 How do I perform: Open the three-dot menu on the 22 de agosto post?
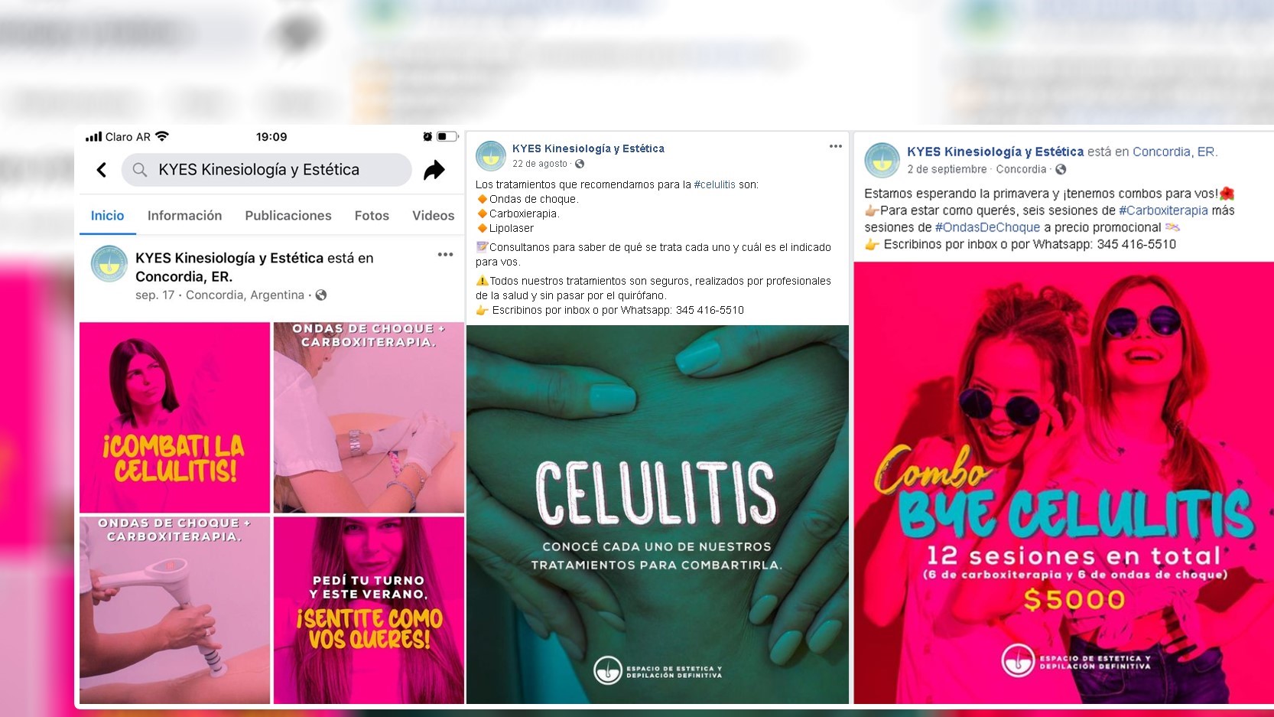(x=836, y=146)
